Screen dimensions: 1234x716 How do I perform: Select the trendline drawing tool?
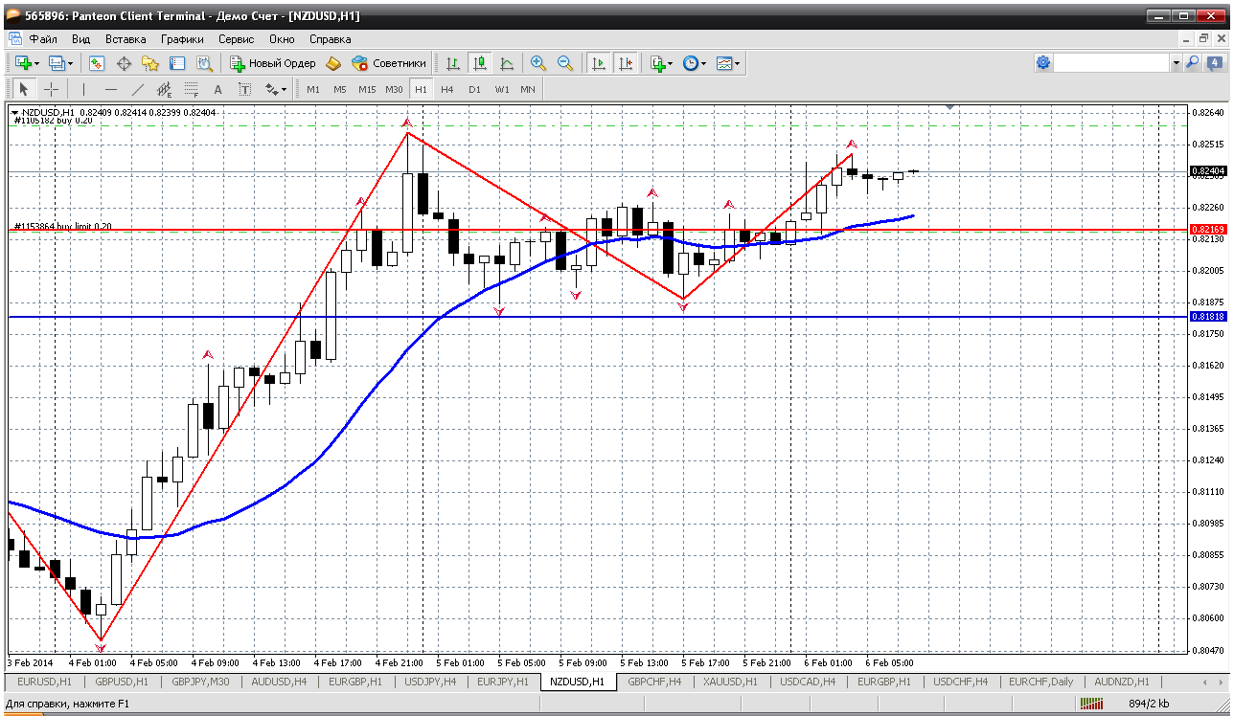137,89
